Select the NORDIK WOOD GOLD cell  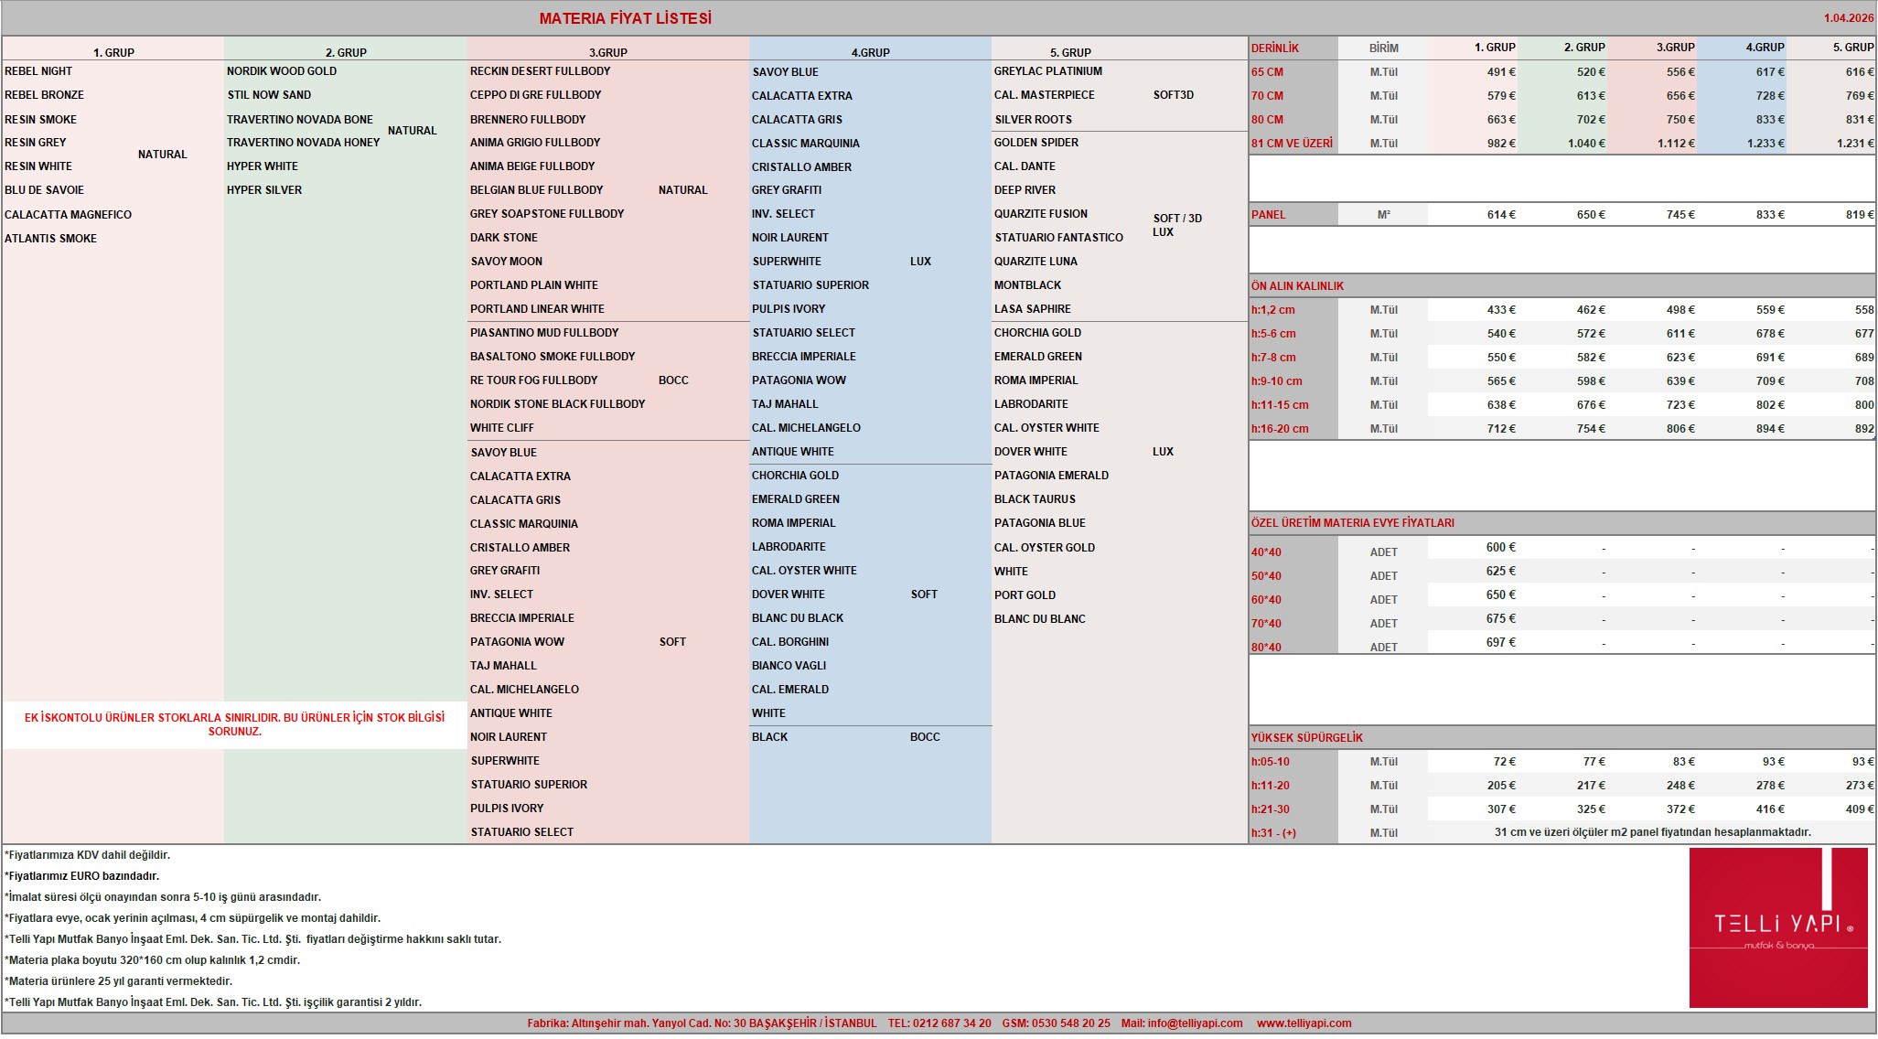282,71
